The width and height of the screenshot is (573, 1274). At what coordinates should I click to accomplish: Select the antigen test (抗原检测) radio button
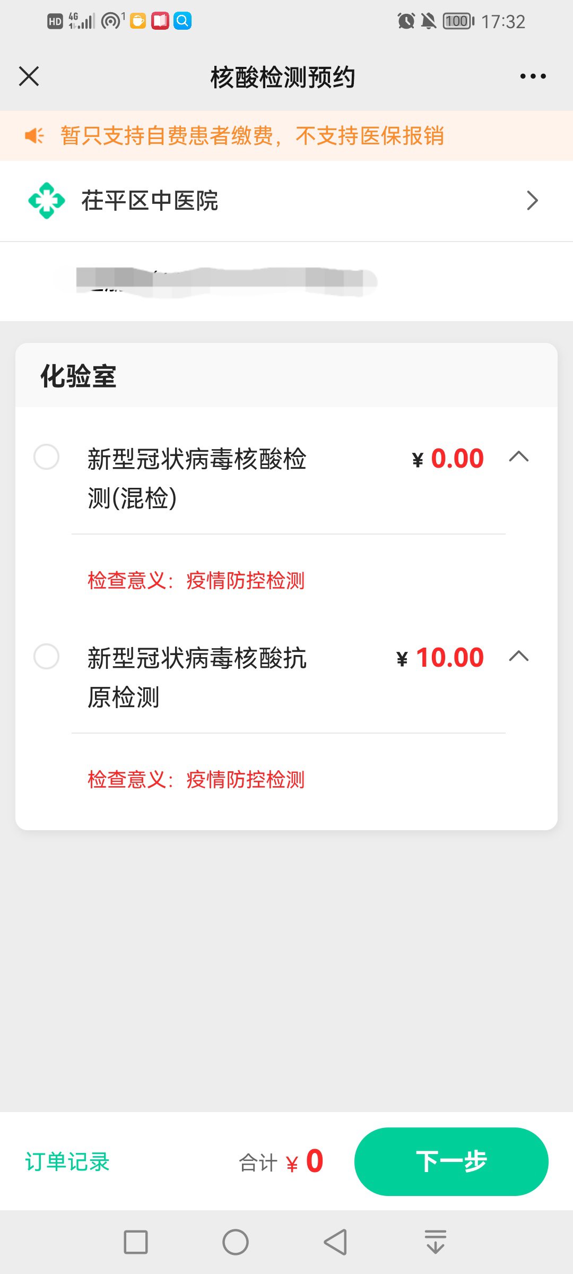pos(46,657)
